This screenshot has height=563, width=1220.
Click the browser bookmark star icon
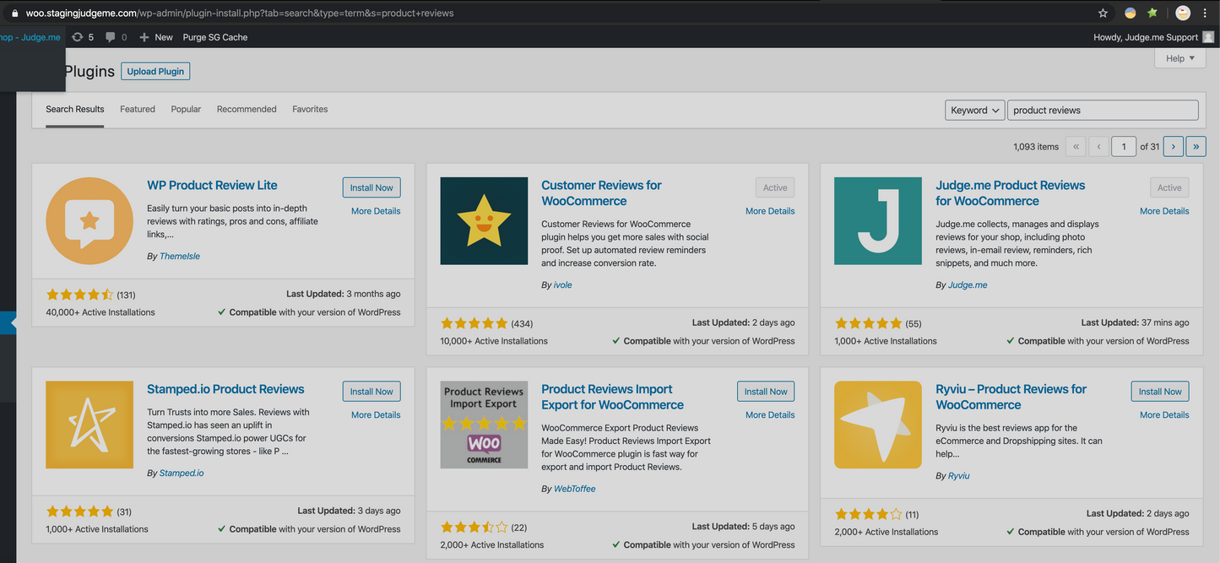coord(1103,13)
